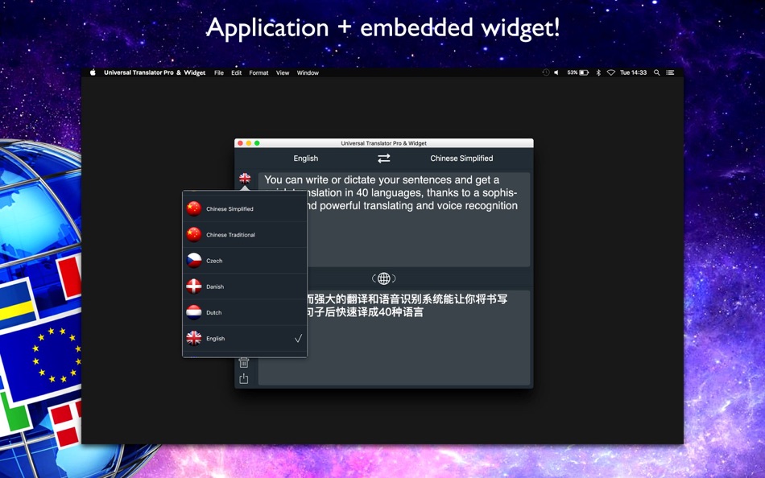Screen dimensions: 765x478
Task: Select Chinese Simplified from the language list
Action: pos(245,208)
